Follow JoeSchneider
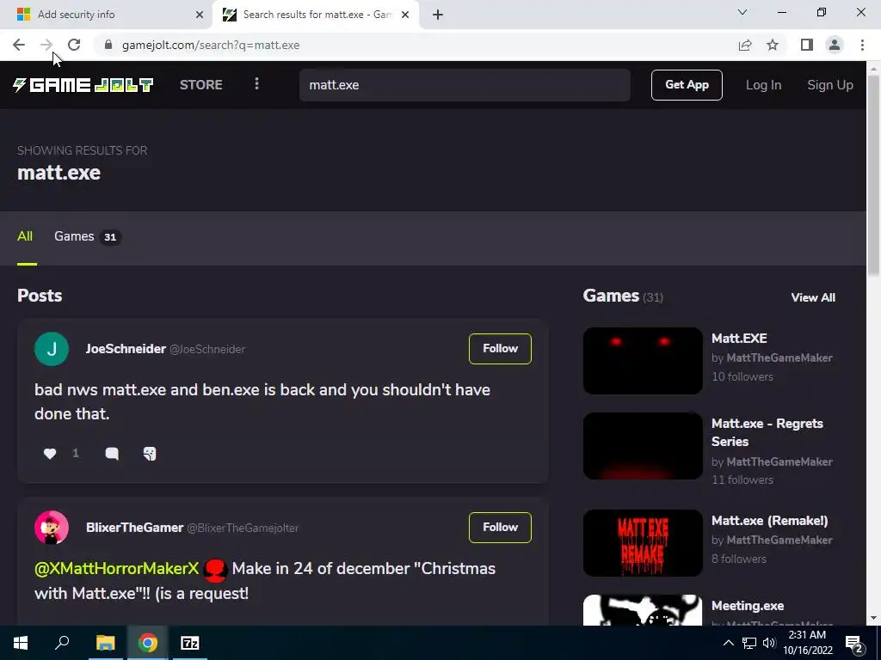881x660 pixels. (500, 349)
